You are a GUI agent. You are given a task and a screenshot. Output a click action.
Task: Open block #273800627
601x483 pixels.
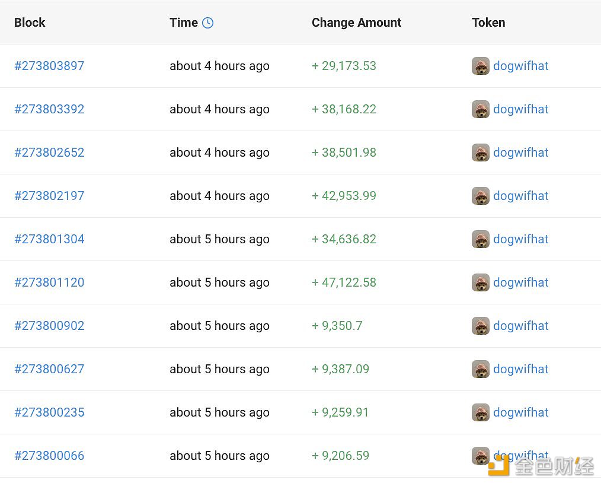pos(49,370)
